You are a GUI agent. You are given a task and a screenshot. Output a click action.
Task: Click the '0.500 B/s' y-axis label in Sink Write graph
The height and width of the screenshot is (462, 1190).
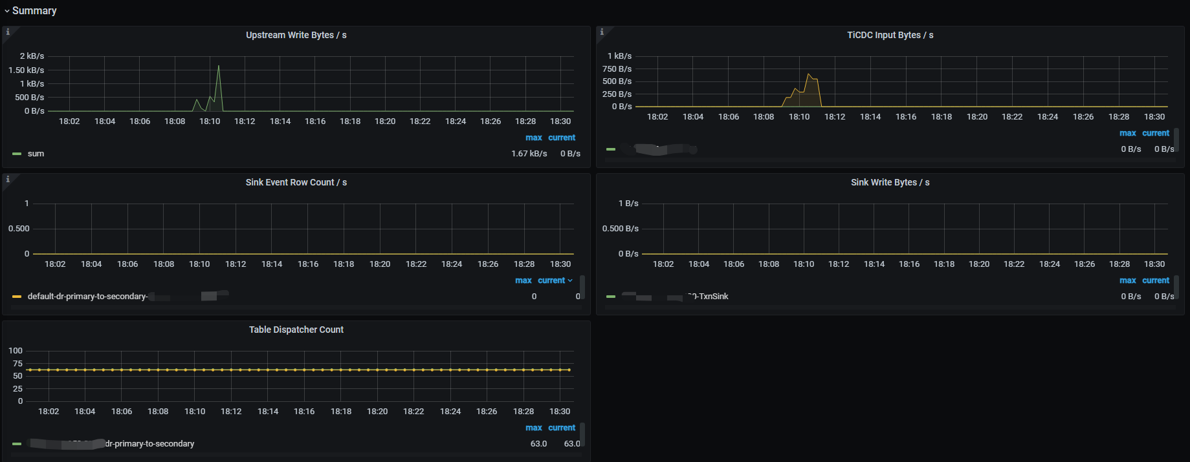click(621, 229)
